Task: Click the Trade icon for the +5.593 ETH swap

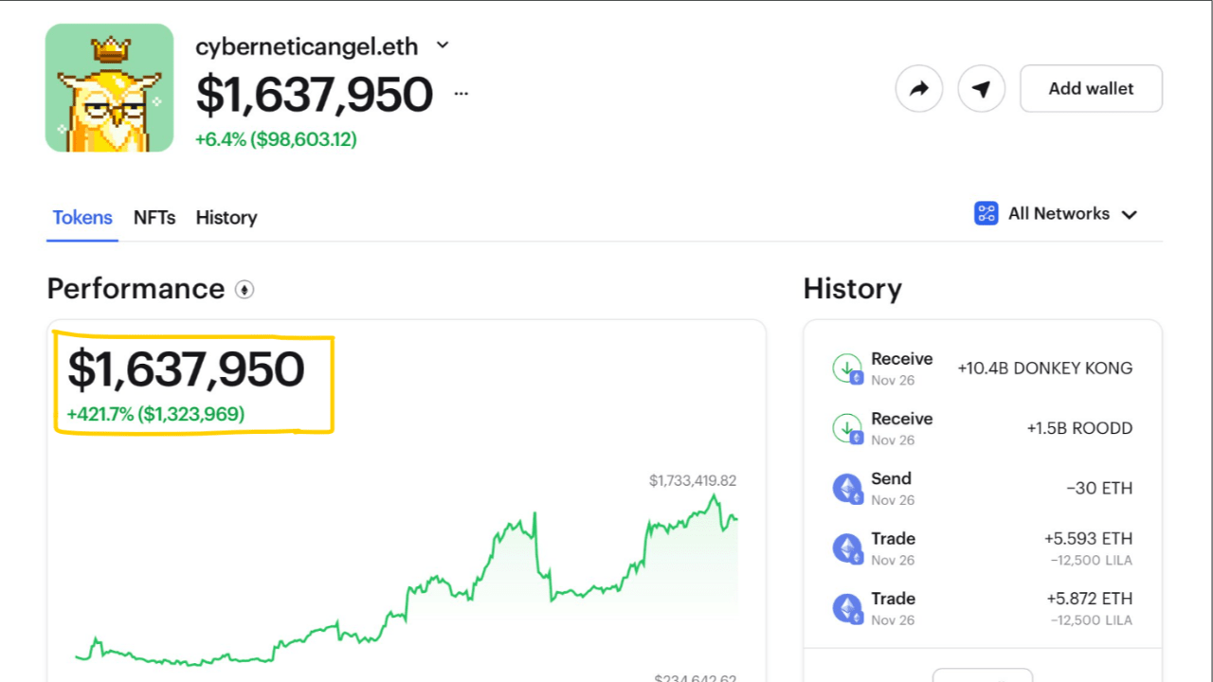Action: click(847, 547)
